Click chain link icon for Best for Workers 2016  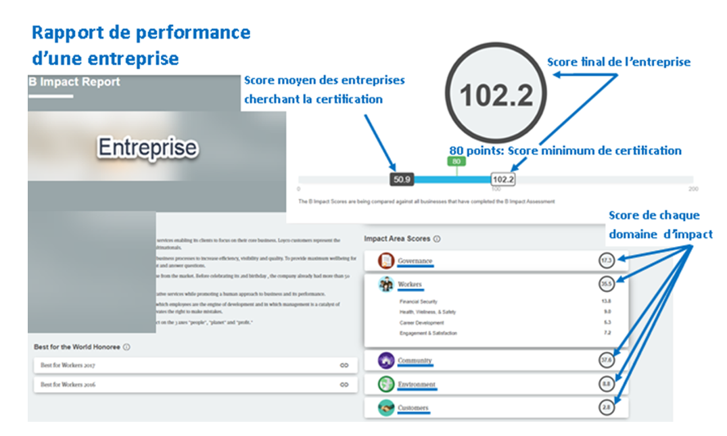point(344,385)
